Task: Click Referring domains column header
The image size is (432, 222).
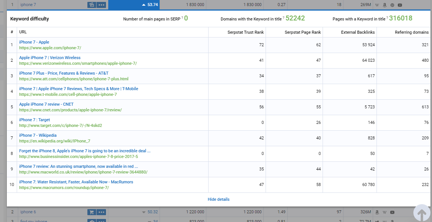Action: coord(412,32)
